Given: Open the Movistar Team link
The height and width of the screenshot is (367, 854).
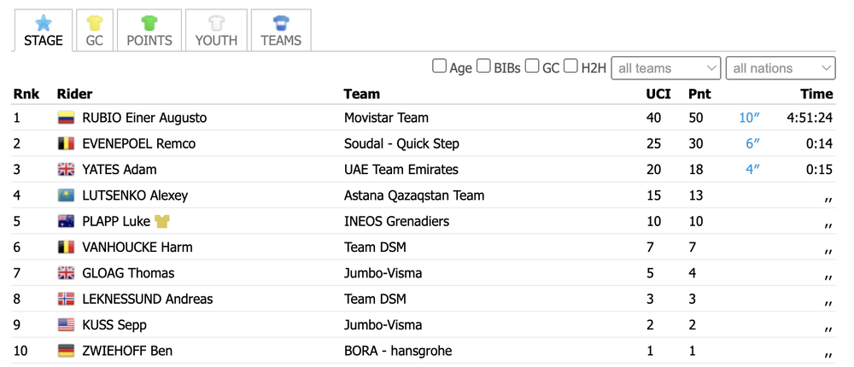Looking at the screenshot, I should pos(386,118).
